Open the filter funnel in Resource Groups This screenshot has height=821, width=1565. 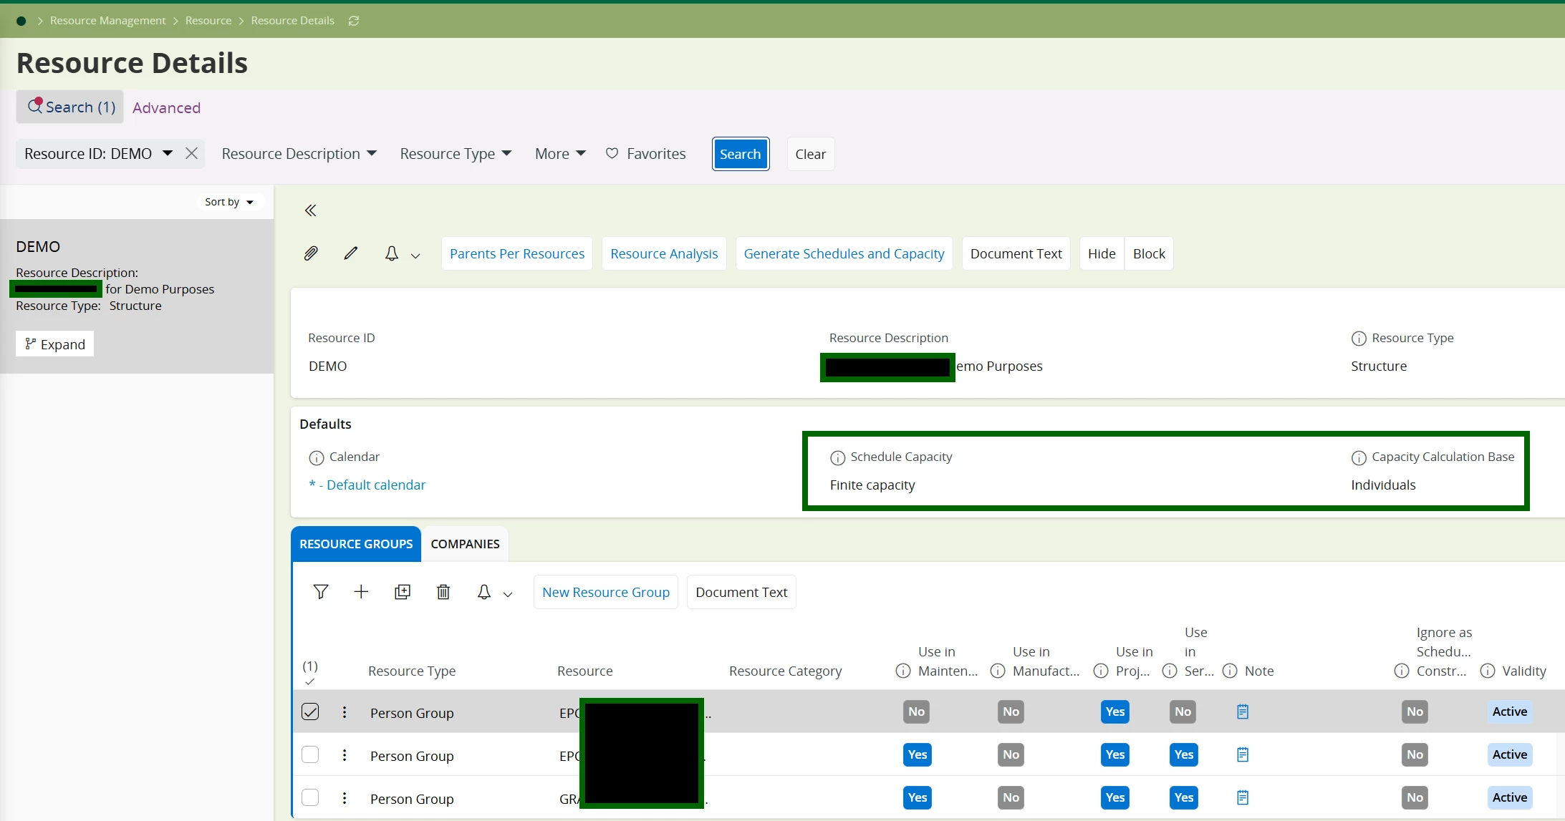[320, 592]
